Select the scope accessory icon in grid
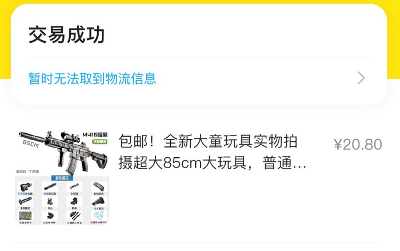Viewport: 400px width, 251px height. point(25,186)
